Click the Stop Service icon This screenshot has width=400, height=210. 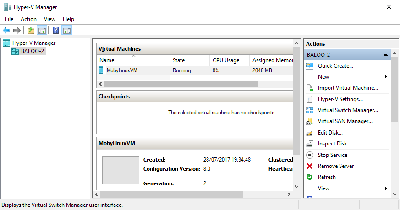tap(310, 155)
